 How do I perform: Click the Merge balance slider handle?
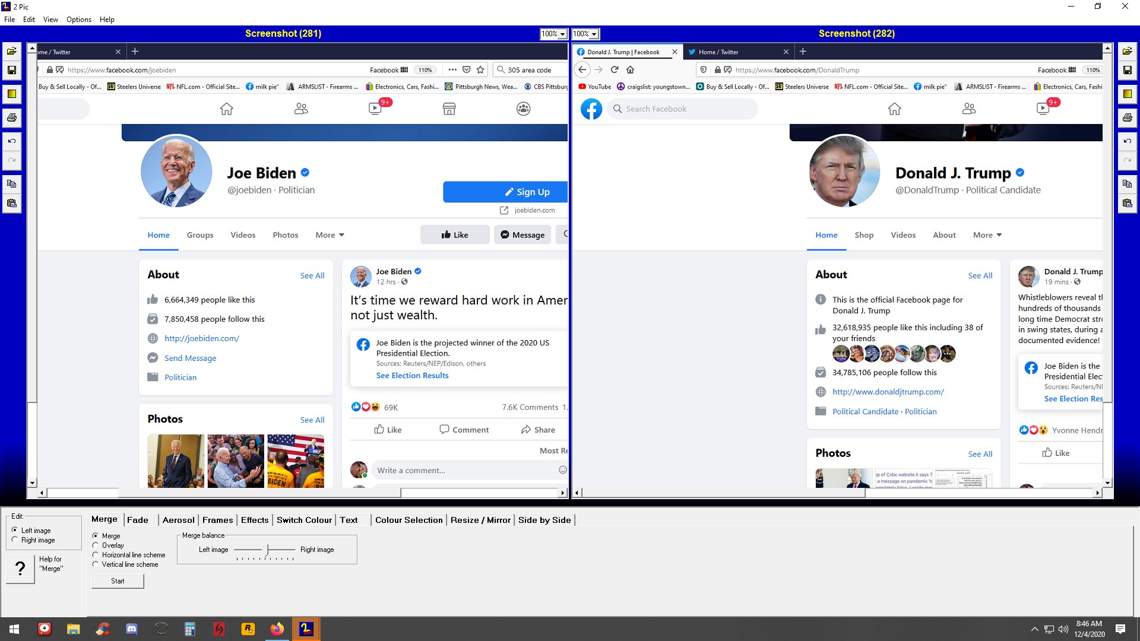(267, 550)
